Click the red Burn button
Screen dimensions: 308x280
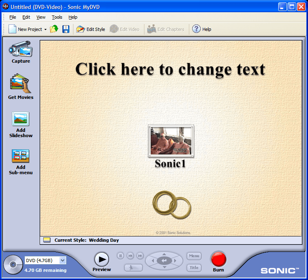[219, 259]
